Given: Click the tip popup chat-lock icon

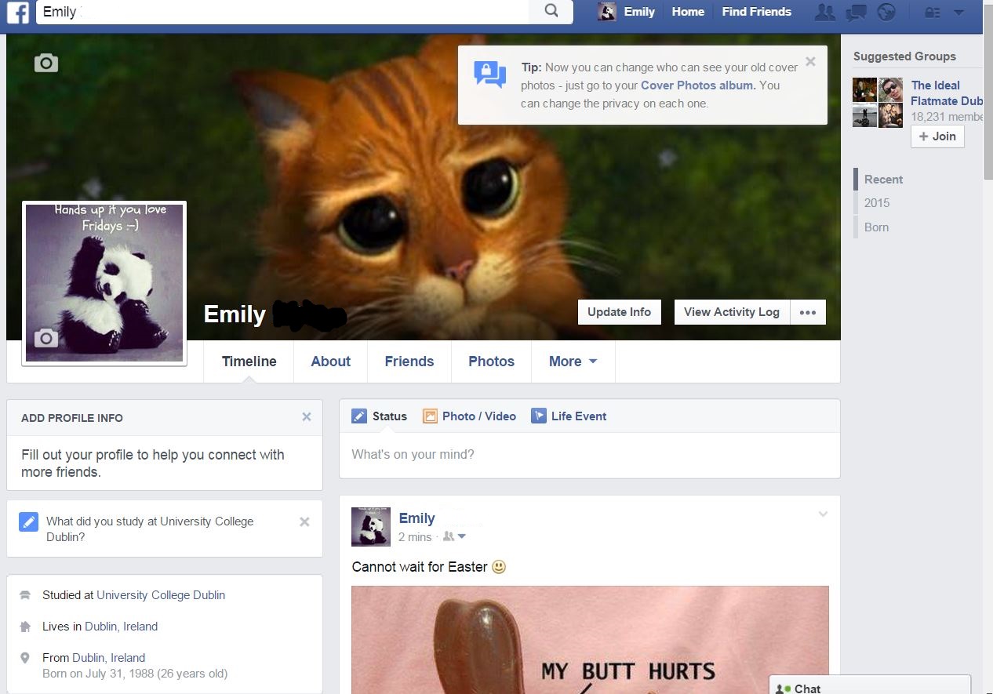Looking at the screenshot, I should (490, 74).
